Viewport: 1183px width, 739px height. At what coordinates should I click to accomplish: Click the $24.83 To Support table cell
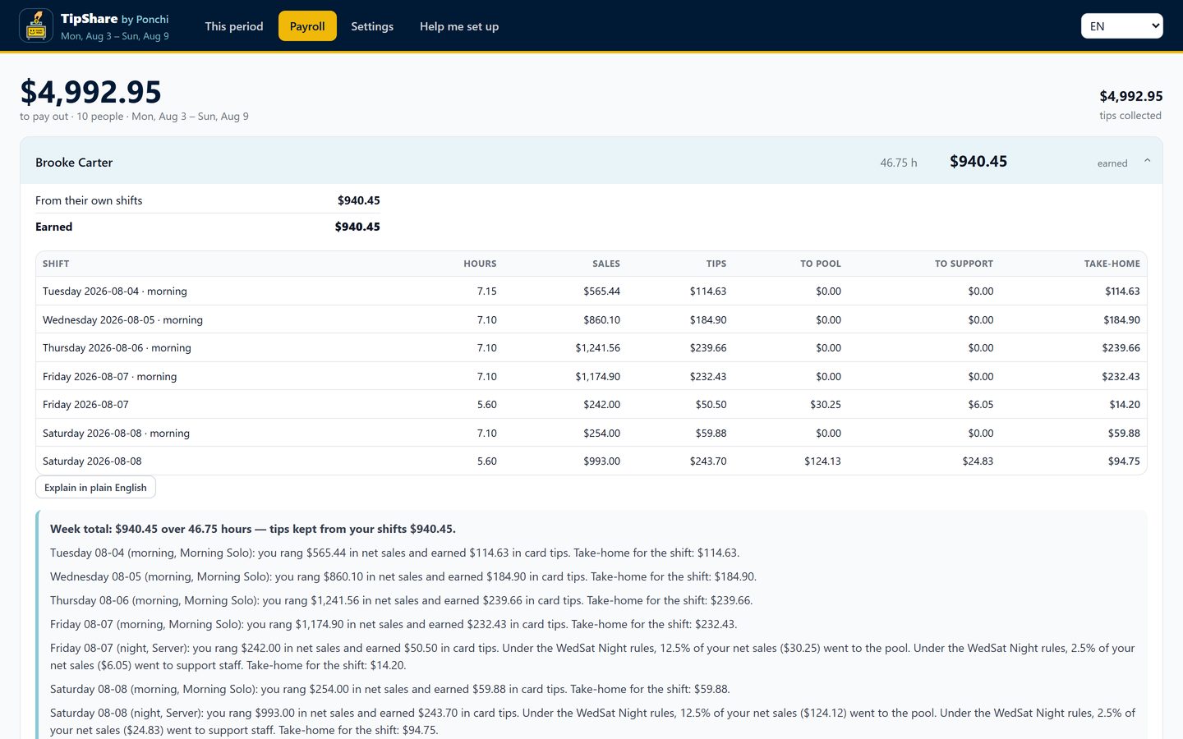point(978,461)
